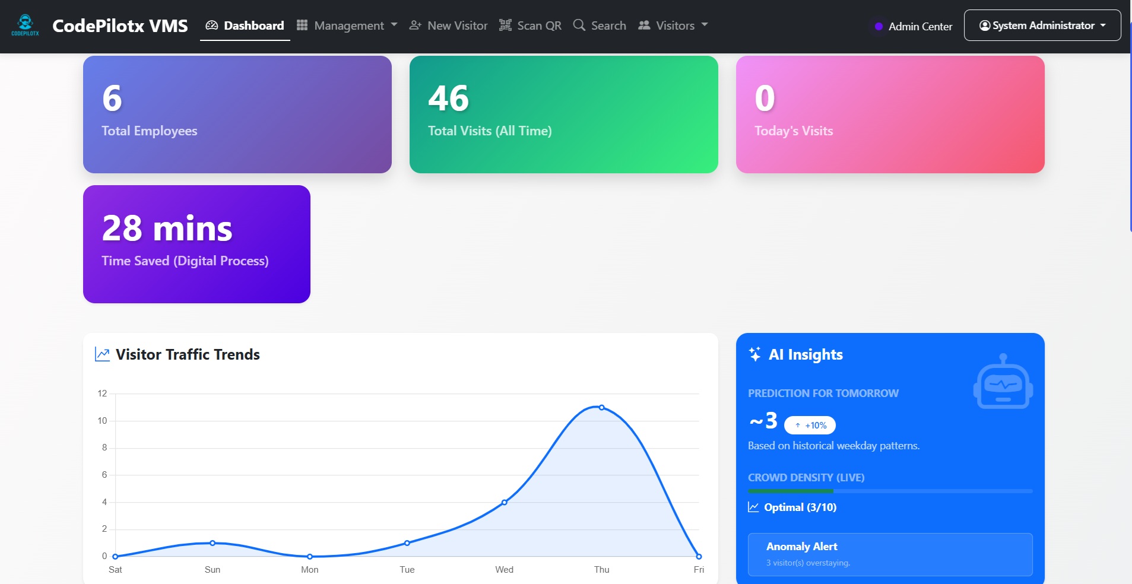1132x584 pixels.
Task: Click the Visitor Traffic Trends chart icon
Action: click(102, 353)
